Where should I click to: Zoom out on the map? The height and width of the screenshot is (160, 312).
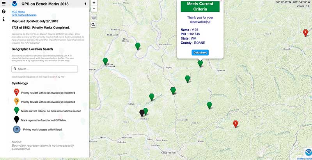pyautogui.click(x=94, y=9)
